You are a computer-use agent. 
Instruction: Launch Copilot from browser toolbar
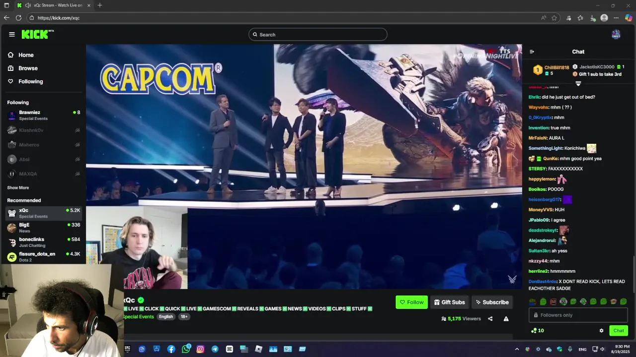click(629, 18)
